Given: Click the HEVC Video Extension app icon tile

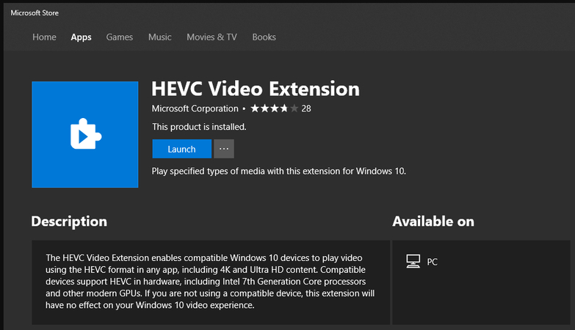Looking at the screenshot, I should coord(85,134).
